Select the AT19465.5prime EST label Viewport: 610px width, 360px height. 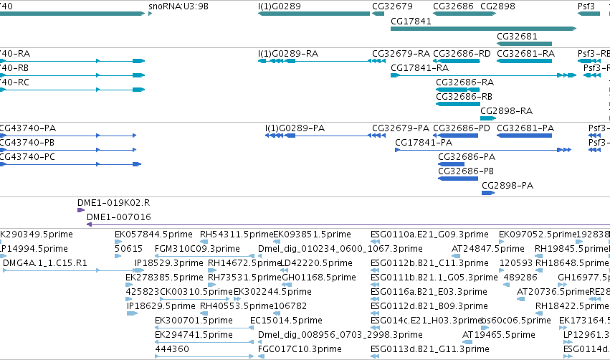[499, 335]
